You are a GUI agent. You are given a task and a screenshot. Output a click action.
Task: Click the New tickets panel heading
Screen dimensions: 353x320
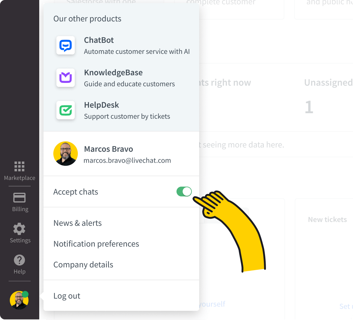point(327,219)
